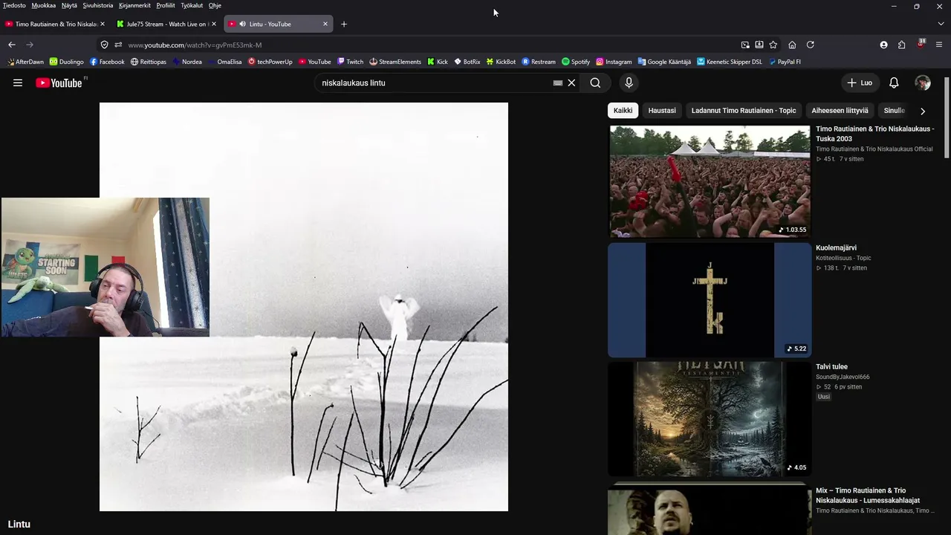Viewport: 951px width, 535px height.
Task: Open the YouTube guide hamburger menu
Action: 18,83
